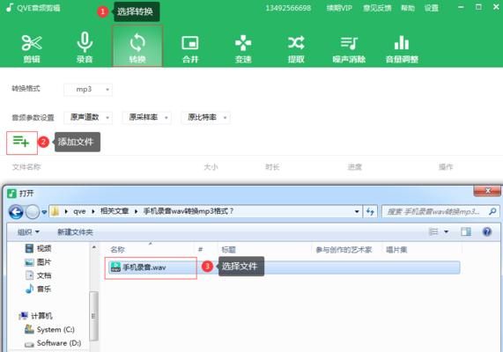This screenshot has height=352, width=503.
Task: Sort by # column header
Action: [x=201, y=250]
